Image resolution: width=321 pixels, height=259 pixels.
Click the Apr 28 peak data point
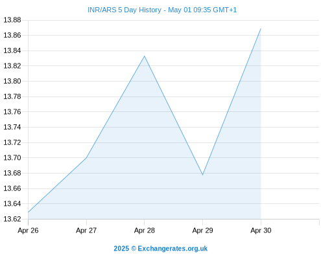[x=145, y=56]
